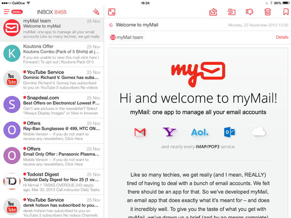This screenshot has height=218, width=291.
Task: Tap the reply envelope icon
Action: coord(213,12)
